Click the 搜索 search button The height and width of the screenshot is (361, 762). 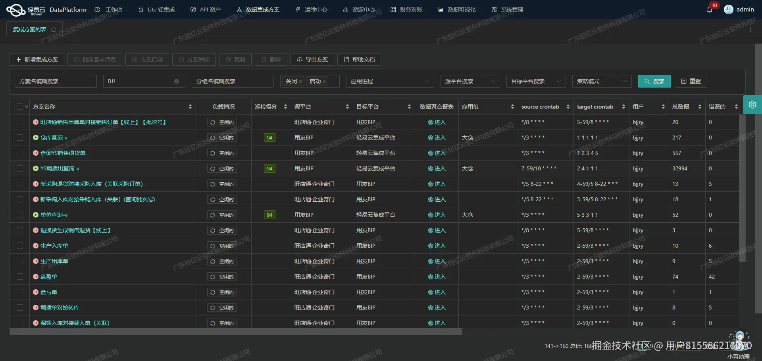click(x=654, y=81)
